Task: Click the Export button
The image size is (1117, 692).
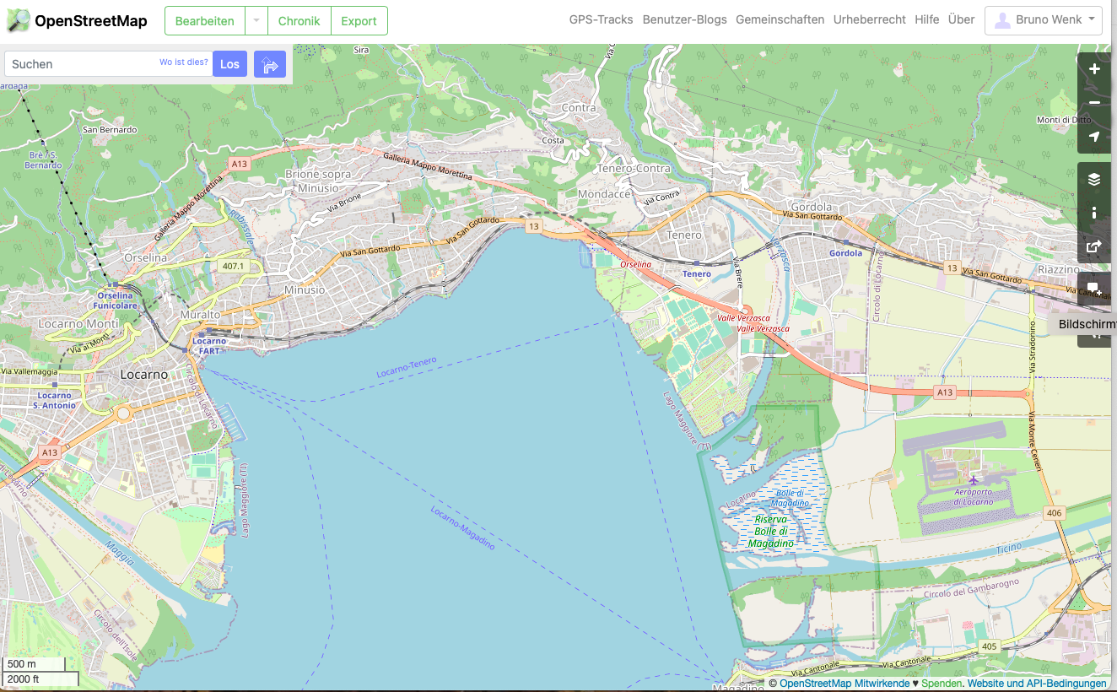Action: (x=359, y=21)
